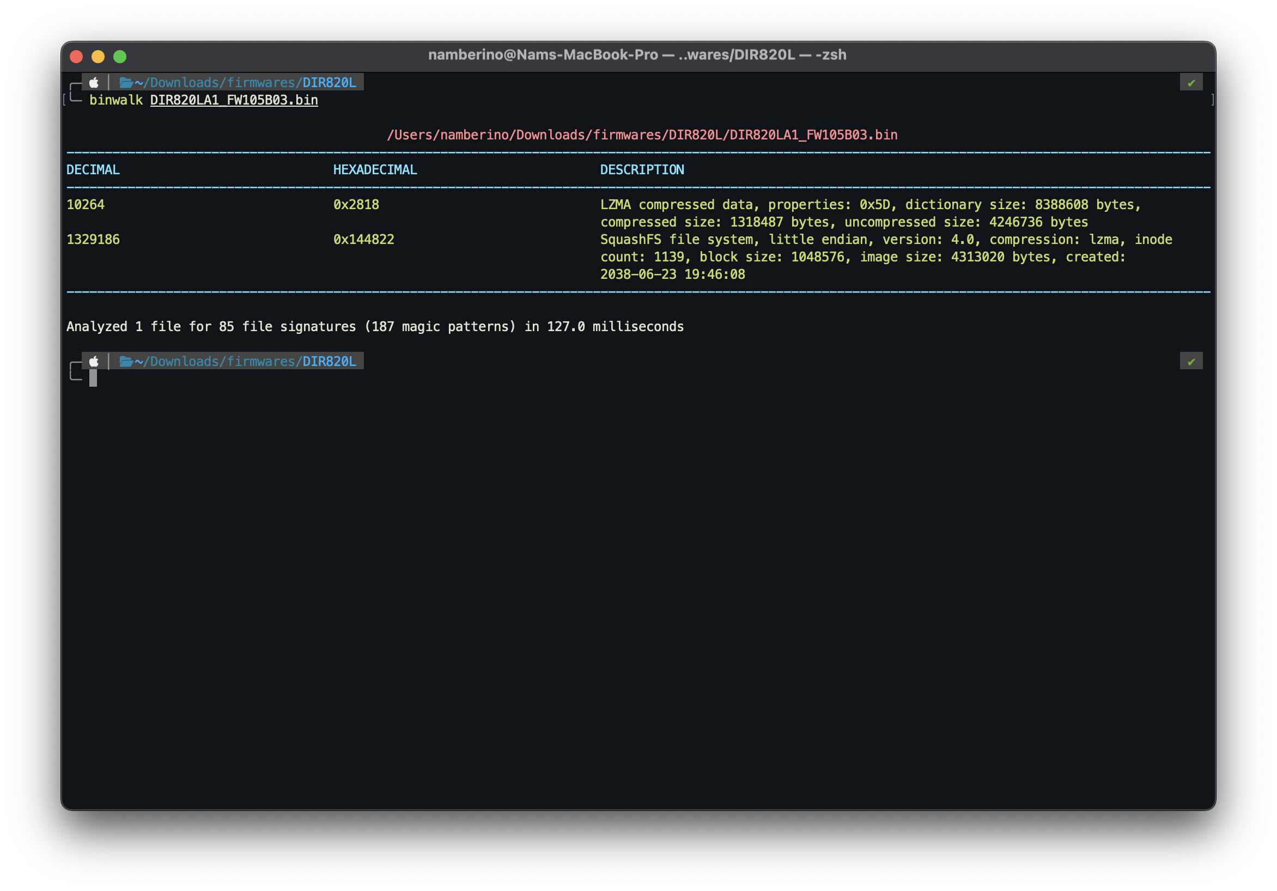Click the HEXADECIMAL column header
Image resolution: width=1277 pixels, height=891 pixels.
[375, 169]
